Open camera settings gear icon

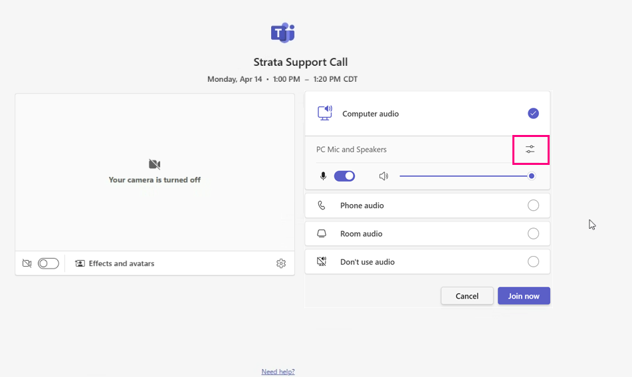click(x=281, y=263)
